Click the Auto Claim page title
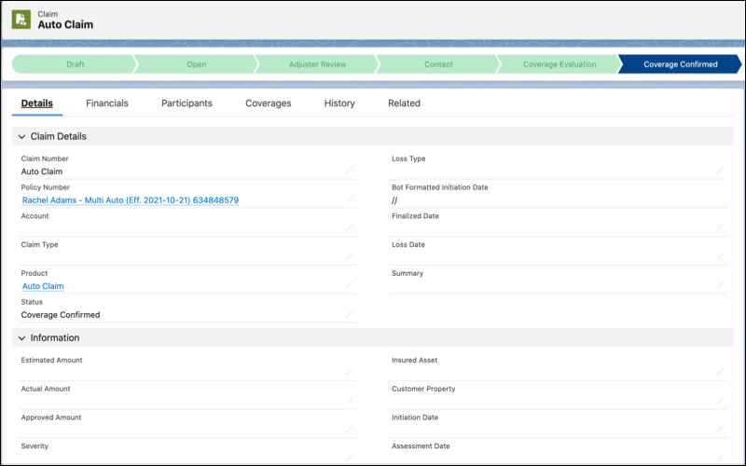Viewport: 746px width, 466px height. click(x=65, y=25)
